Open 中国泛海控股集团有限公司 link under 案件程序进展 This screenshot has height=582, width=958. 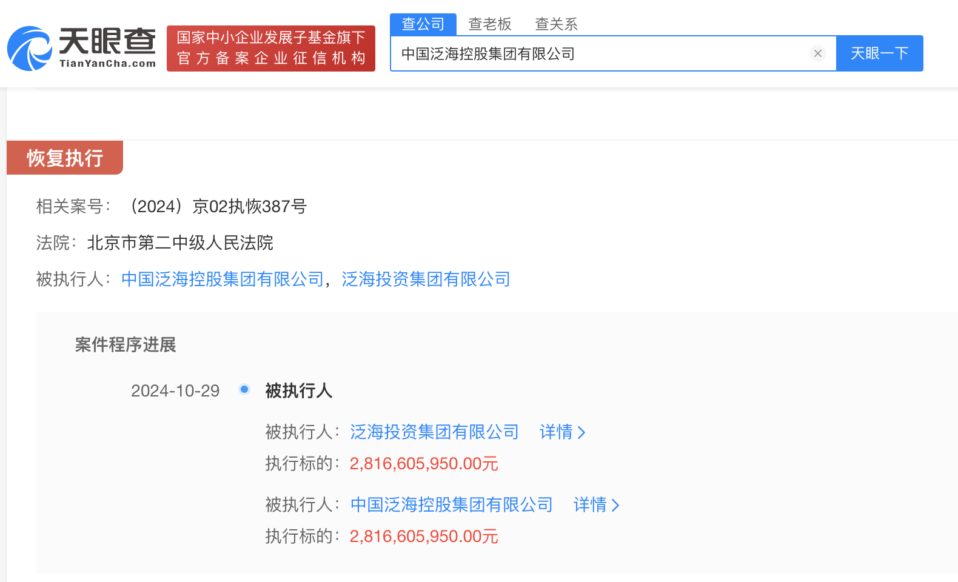[452, 504]
